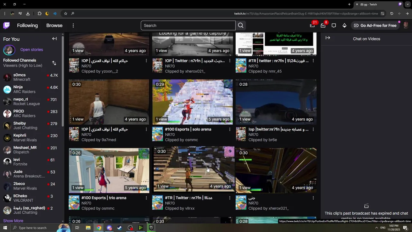Open the Get Bits diamond icon
This screenshot has width=412, height=232.
pyautogui.click(x=344, y=25)
